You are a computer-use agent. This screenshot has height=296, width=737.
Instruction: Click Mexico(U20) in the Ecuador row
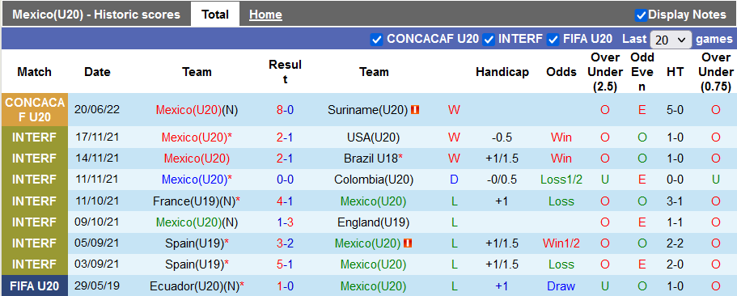pyautogui.click(x=373, y=286)
